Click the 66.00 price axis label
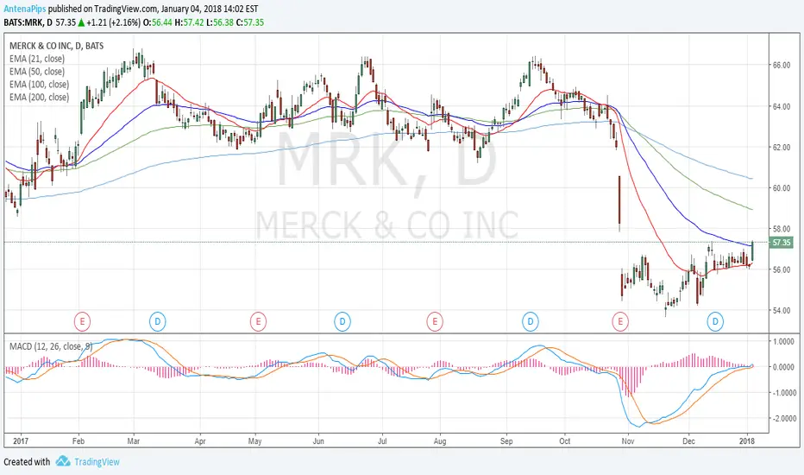 click(x=782, y=66)
